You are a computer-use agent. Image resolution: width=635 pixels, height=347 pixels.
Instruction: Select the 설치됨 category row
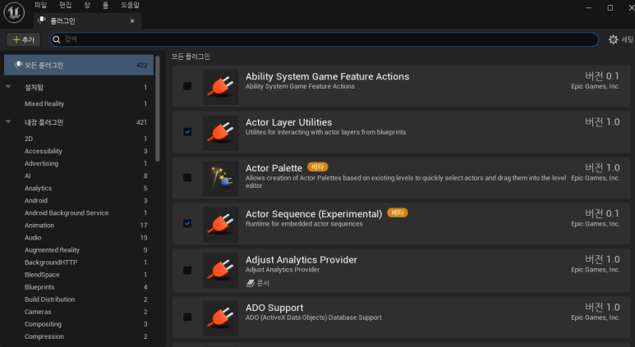[79, 87]
